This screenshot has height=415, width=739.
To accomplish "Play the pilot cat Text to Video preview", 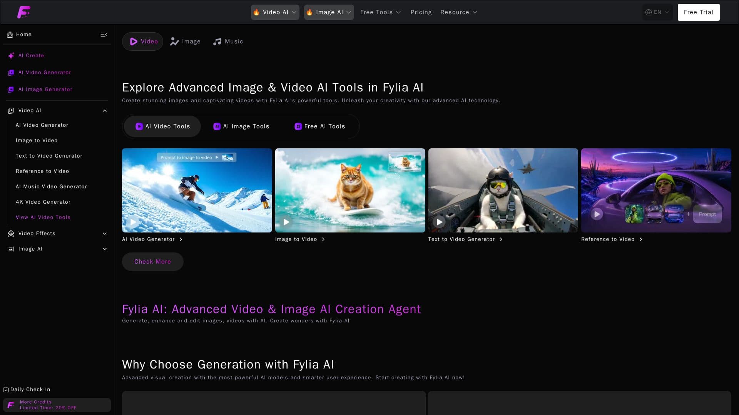I will 439,222.
